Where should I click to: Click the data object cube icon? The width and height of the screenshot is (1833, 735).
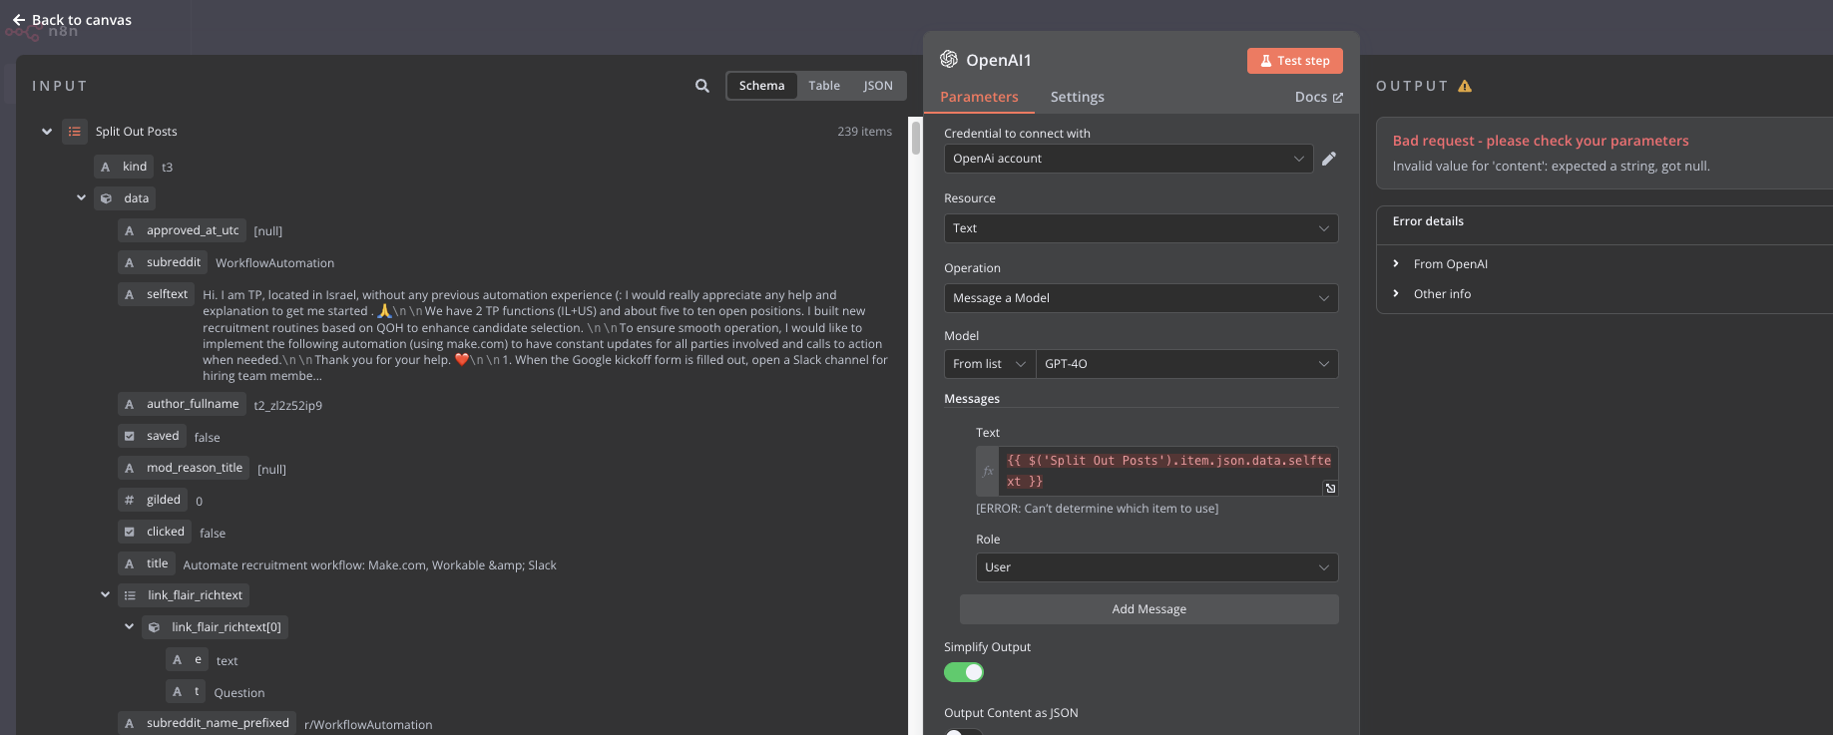(x=106, y=198)
